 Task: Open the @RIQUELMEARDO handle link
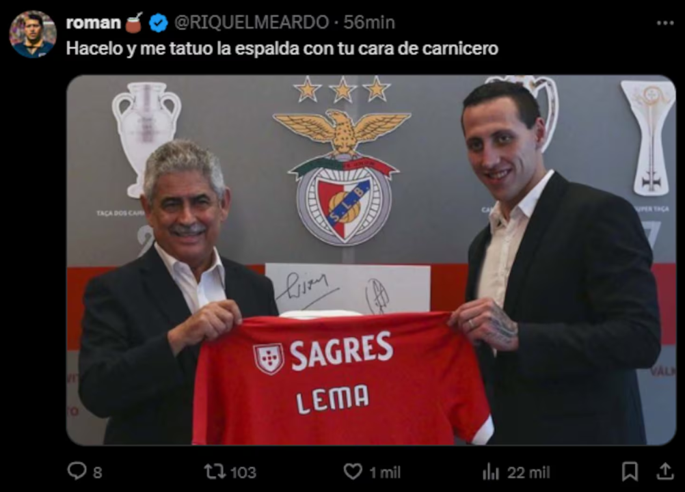[252, 23]
